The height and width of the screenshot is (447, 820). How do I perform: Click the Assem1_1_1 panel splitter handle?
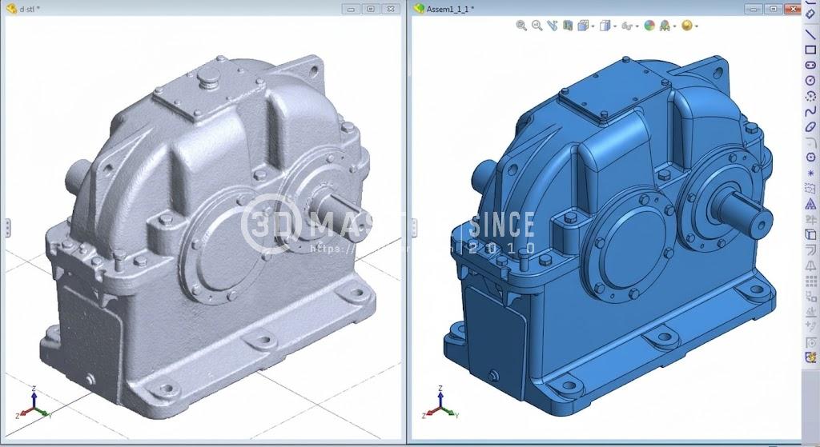[x=415, y=228]
